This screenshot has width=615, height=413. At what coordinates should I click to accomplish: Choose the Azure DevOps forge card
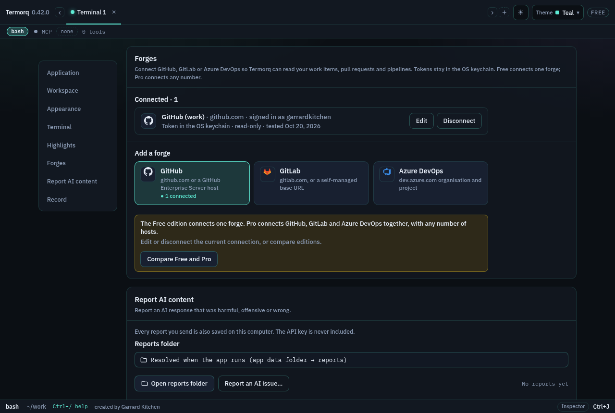coord(430,183)
